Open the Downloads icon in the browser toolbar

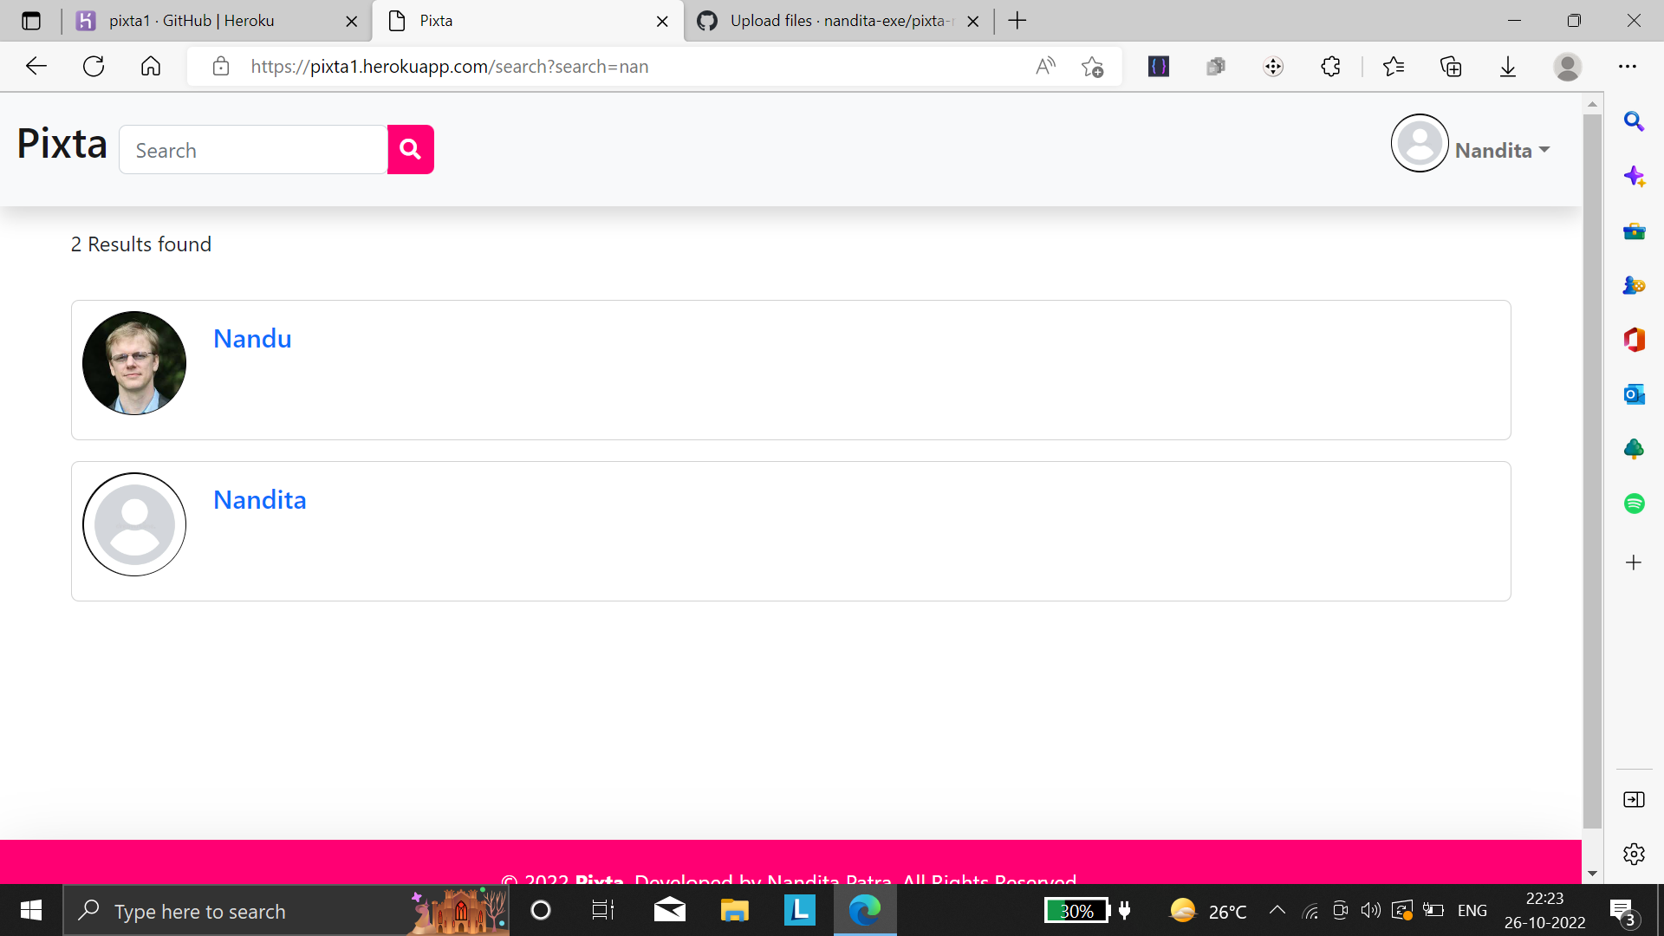tap(1509, 66)
